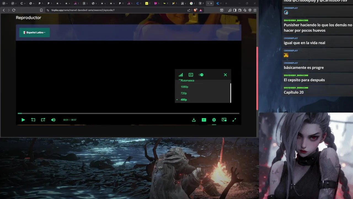Click the share icon in the address bar
This screenshot has width=353, height=199.
[x=189, y=10]
